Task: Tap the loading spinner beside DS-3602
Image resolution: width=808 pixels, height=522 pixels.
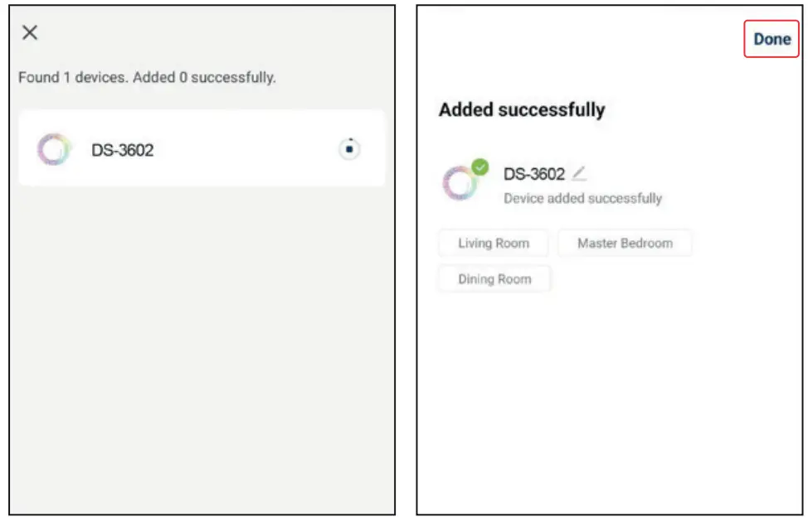Action: [x=350, y=149]
